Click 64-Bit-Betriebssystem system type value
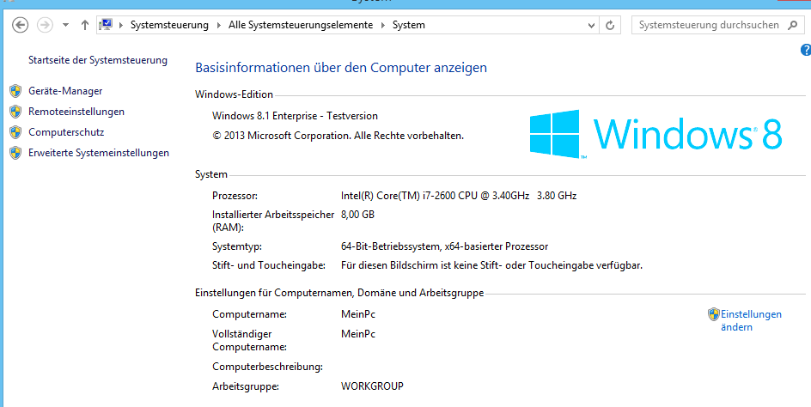Screen dimensions: 811x407 [444, 246]
